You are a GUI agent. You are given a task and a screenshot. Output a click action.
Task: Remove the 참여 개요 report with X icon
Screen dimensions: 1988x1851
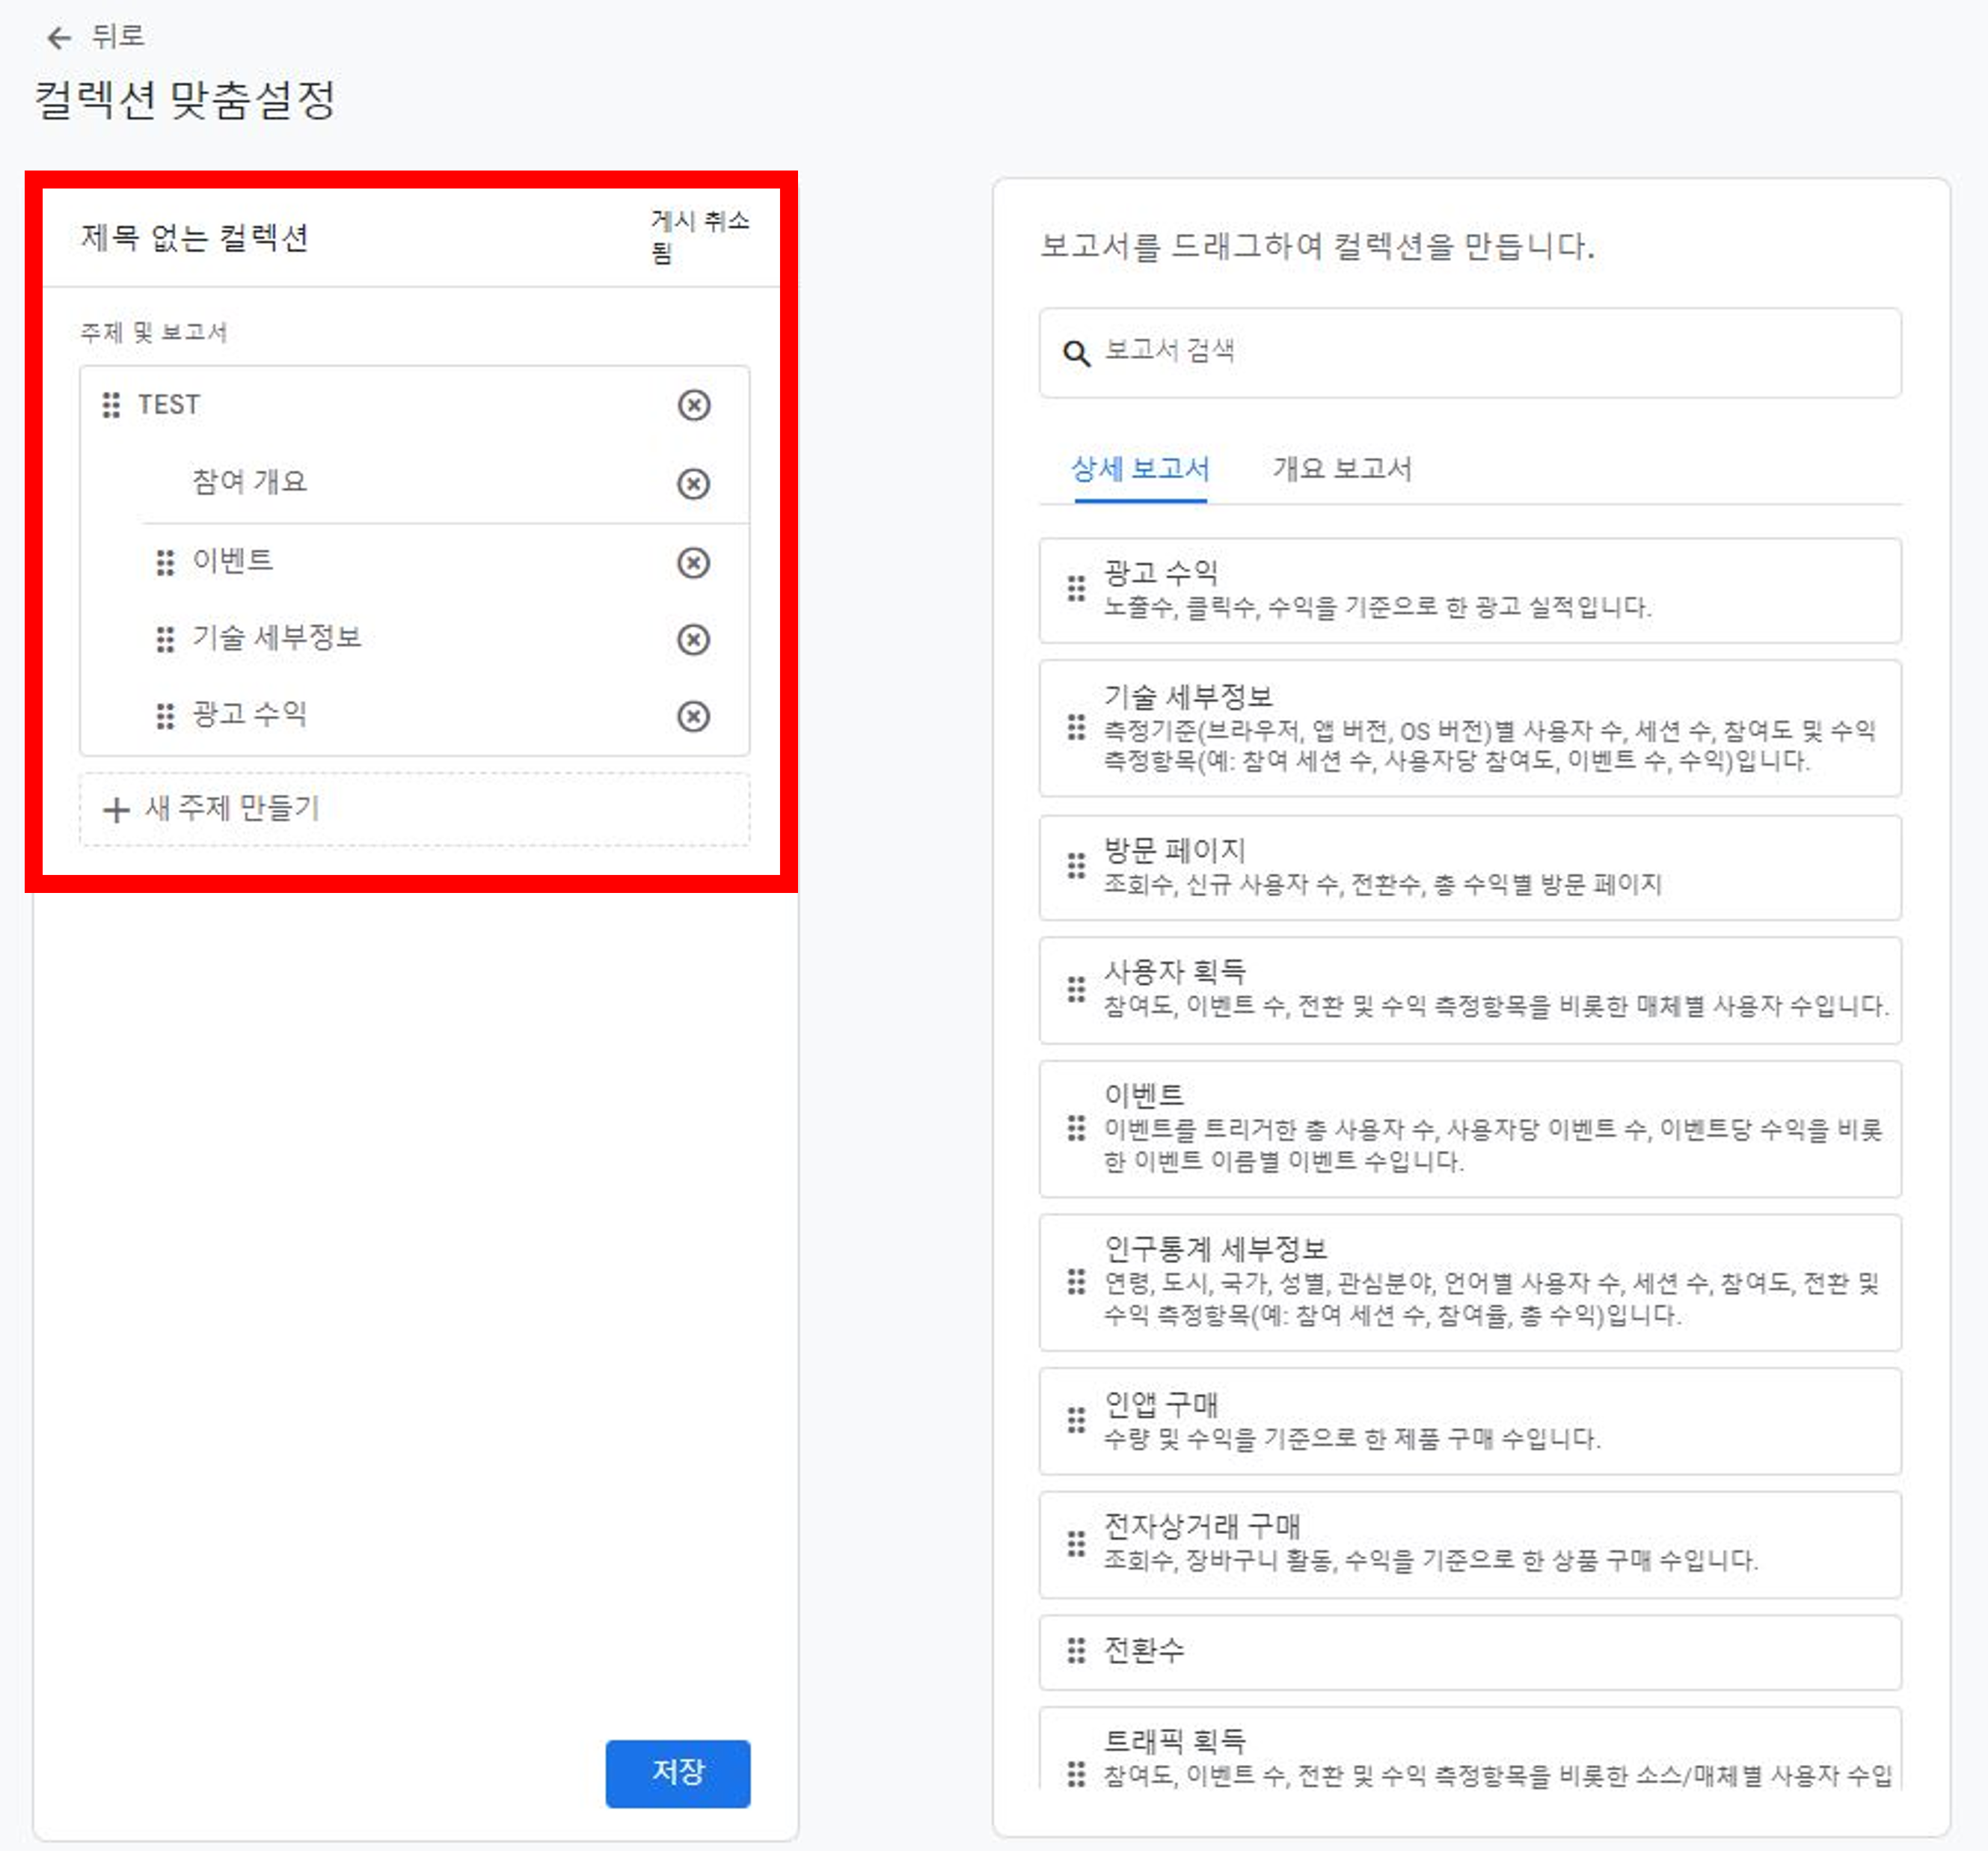(x=693, y=483)
